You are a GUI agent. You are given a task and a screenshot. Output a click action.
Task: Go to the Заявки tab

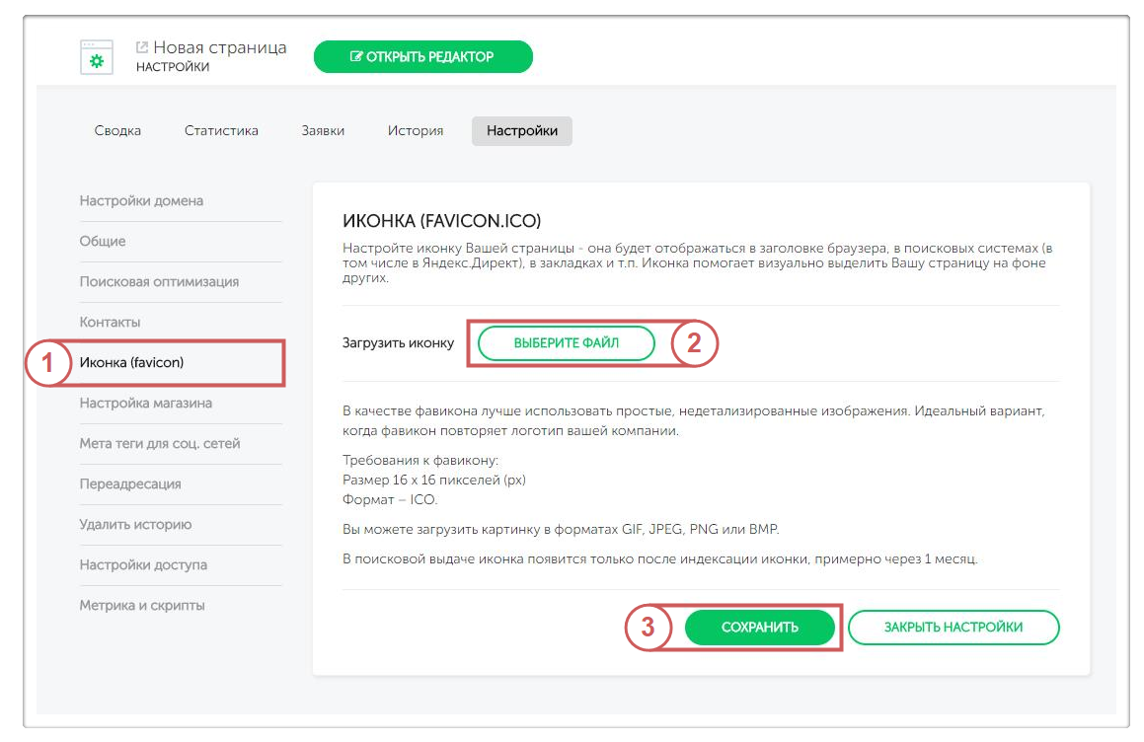323,130
